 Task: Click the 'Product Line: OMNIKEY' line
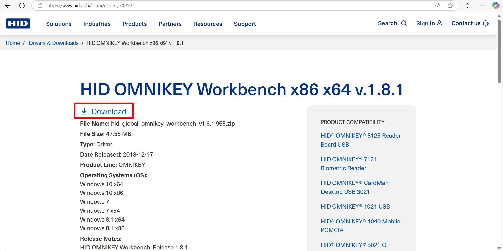112,165
